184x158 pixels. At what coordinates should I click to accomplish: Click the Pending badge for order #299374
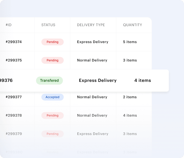coord(52,42)
